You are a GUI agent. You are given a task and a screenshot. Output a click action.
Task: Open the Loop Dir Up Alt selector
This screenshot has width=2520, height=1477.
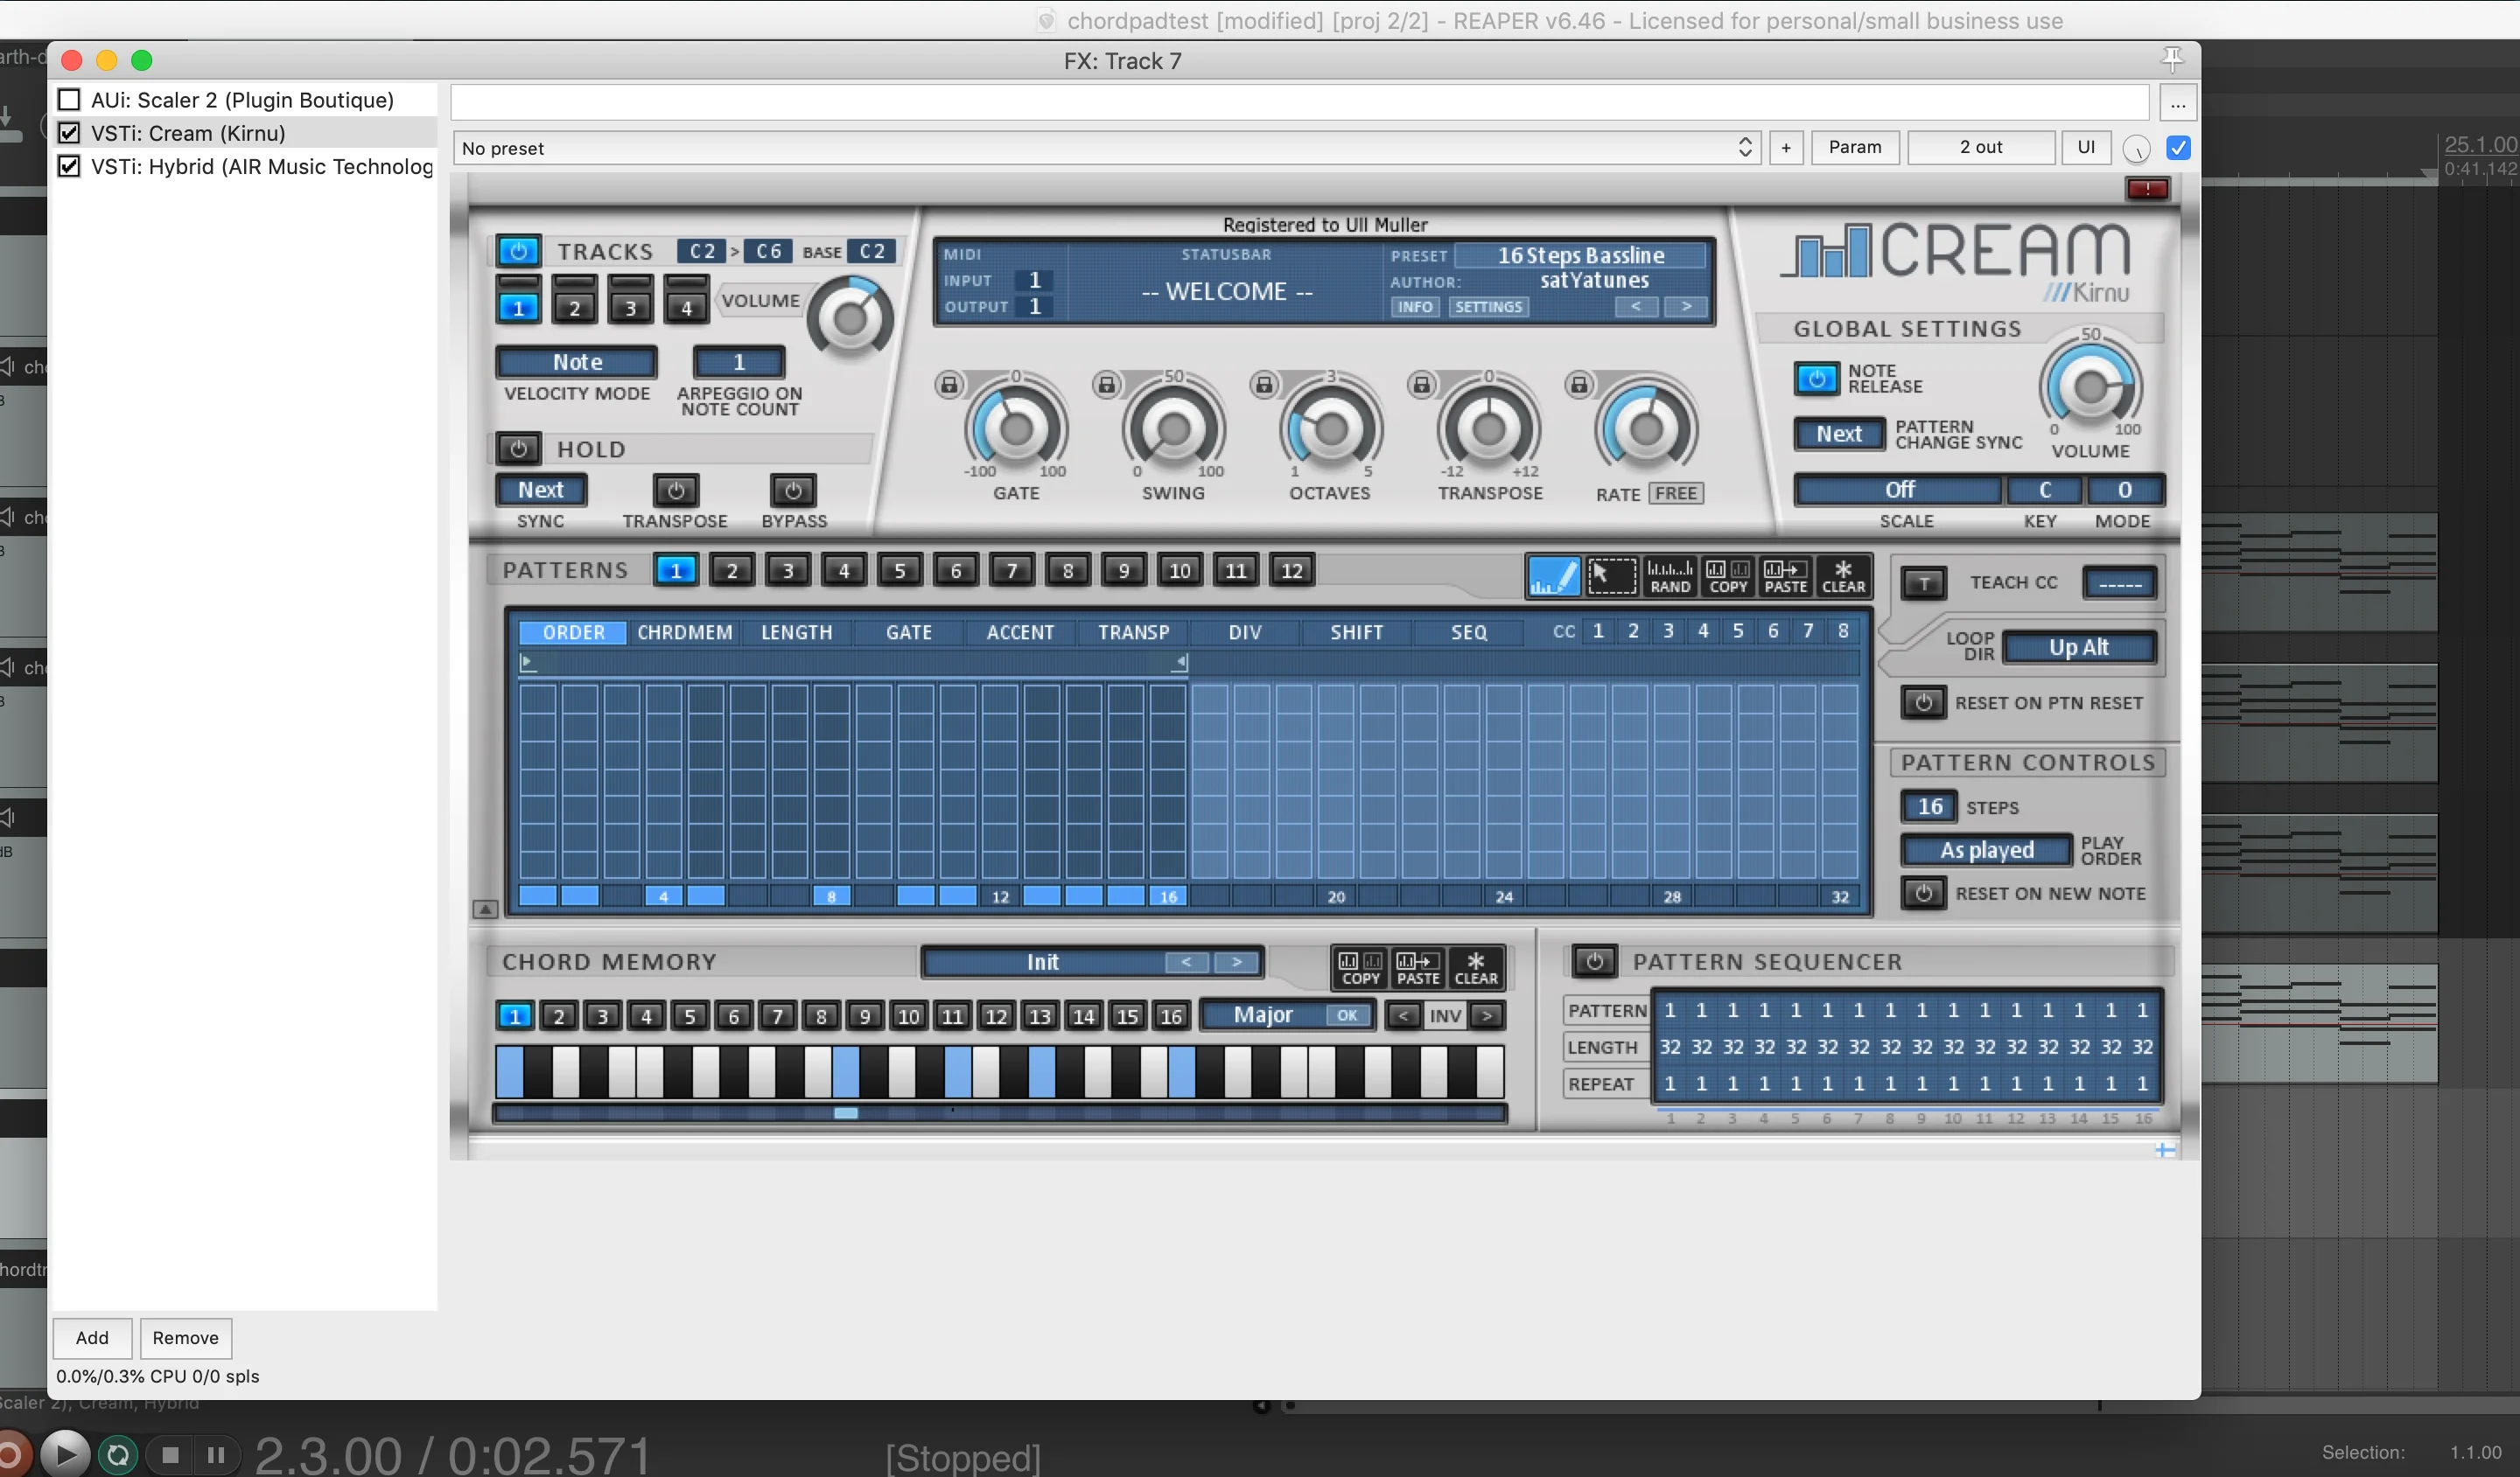pyautogui.click(x=2079, y=648)
